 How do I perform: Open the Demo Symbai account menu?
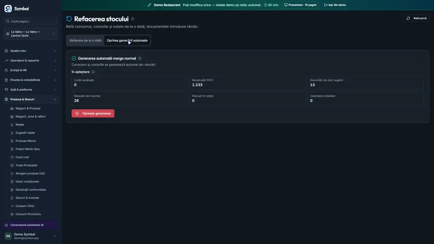pyautogui.click(x=31, y=236)
